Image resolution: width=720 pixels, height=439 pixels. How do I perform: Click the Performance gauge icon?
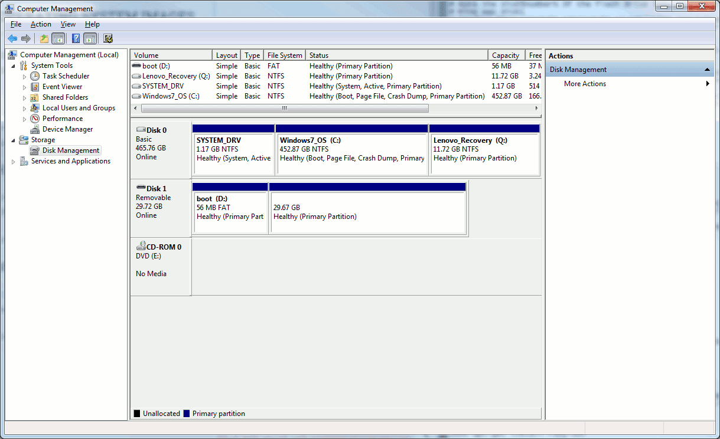tap(35, 119)
